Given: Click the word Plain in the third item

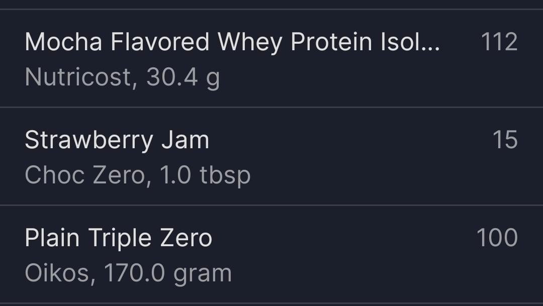Looking at the screenshot, I should pyautogui.click(x=52, y=238).
